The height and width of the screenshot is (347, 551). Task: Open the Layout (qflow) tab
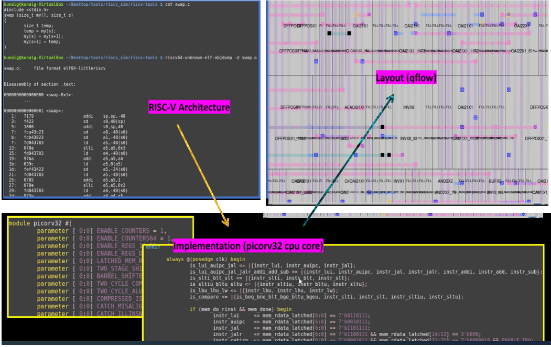pos(406,77)
